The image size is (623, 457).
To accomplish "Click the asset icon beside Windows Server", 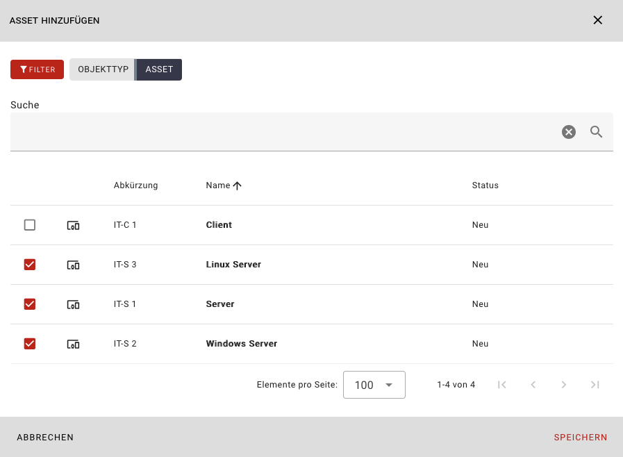I will click(73, 344).
